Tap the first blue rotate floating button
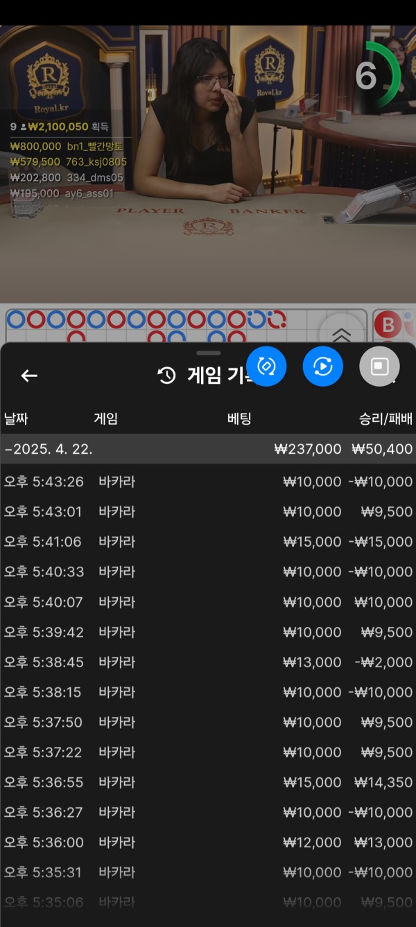This screenshot has height=927, width=416. (266, 367)
